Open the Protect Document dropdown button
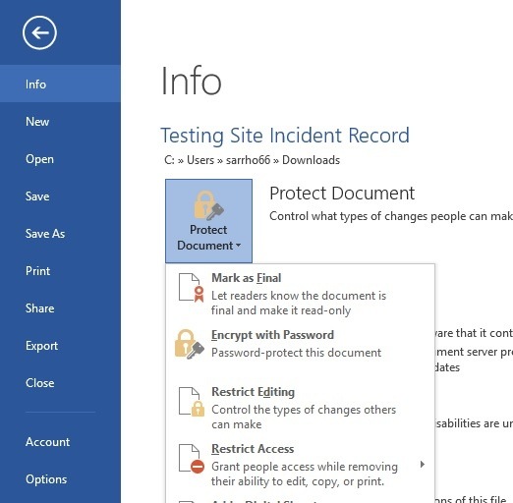The height and width of the screenshot is (503, 513). tap(208, 221)
